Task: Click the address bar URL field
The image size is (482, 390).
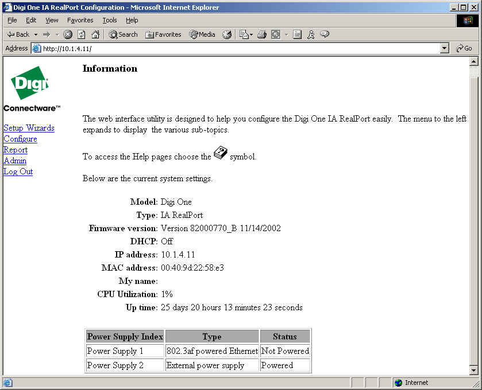Action: [x=230, y=49]
